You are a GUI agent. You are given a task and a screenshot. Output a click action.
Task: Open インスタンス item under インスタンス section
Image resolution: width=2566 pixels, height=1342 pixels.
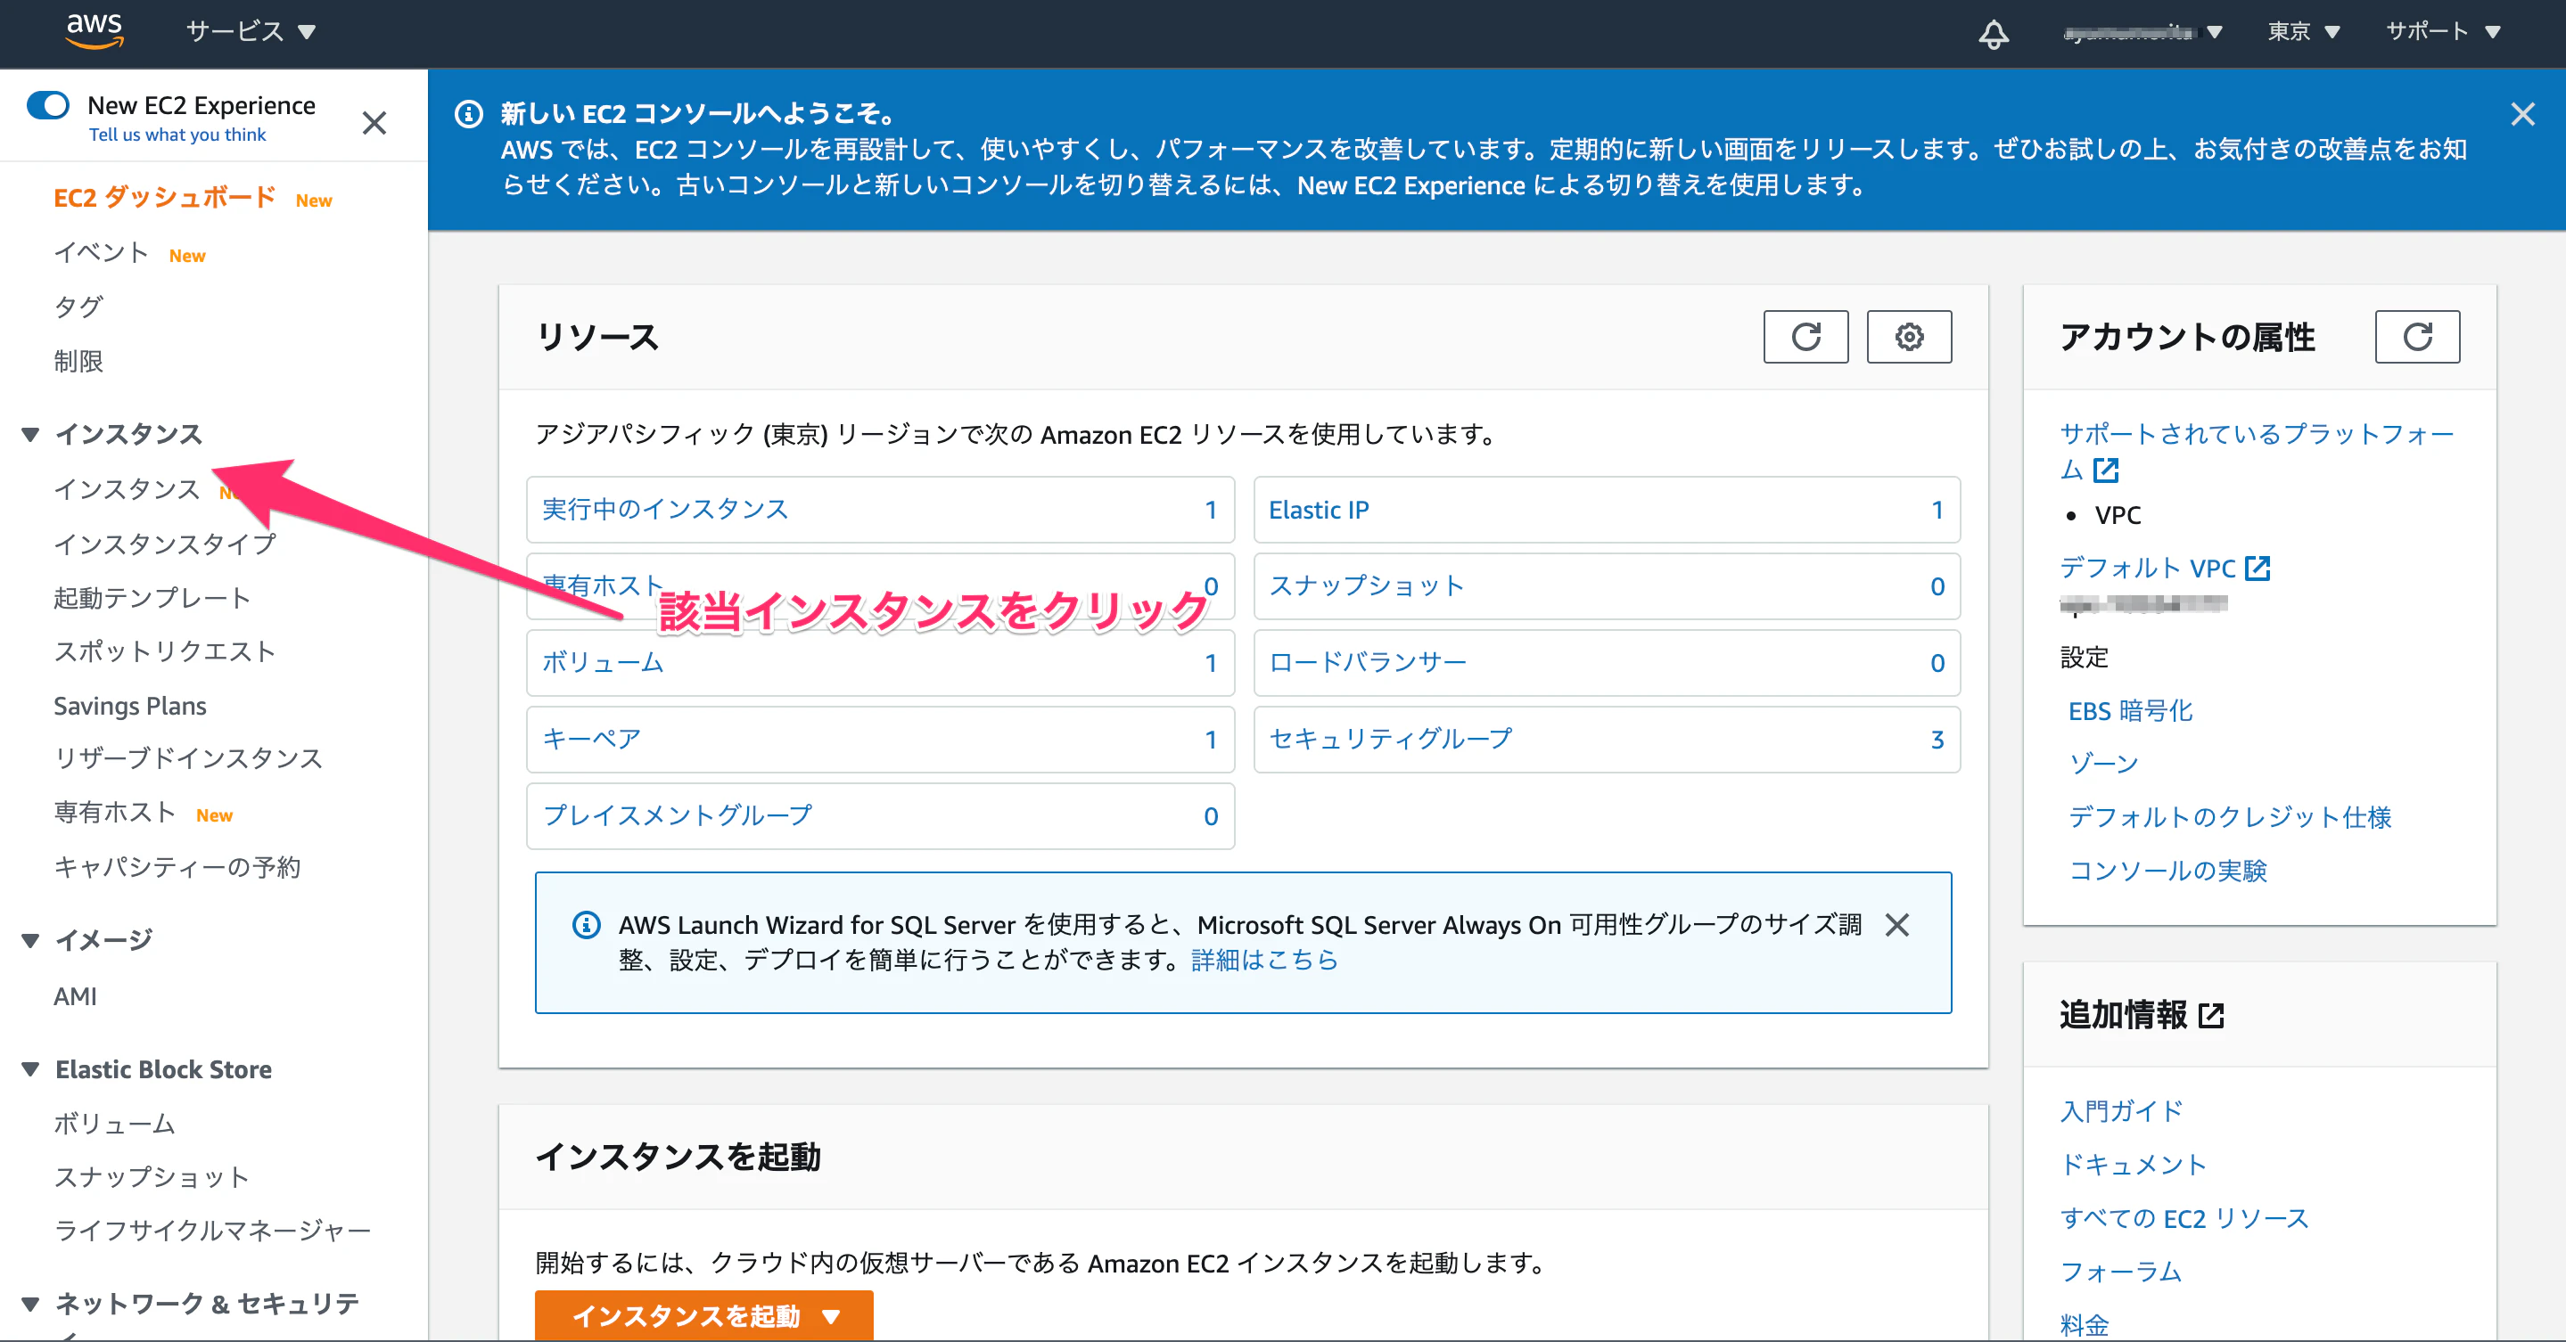[x=127, y=489]
